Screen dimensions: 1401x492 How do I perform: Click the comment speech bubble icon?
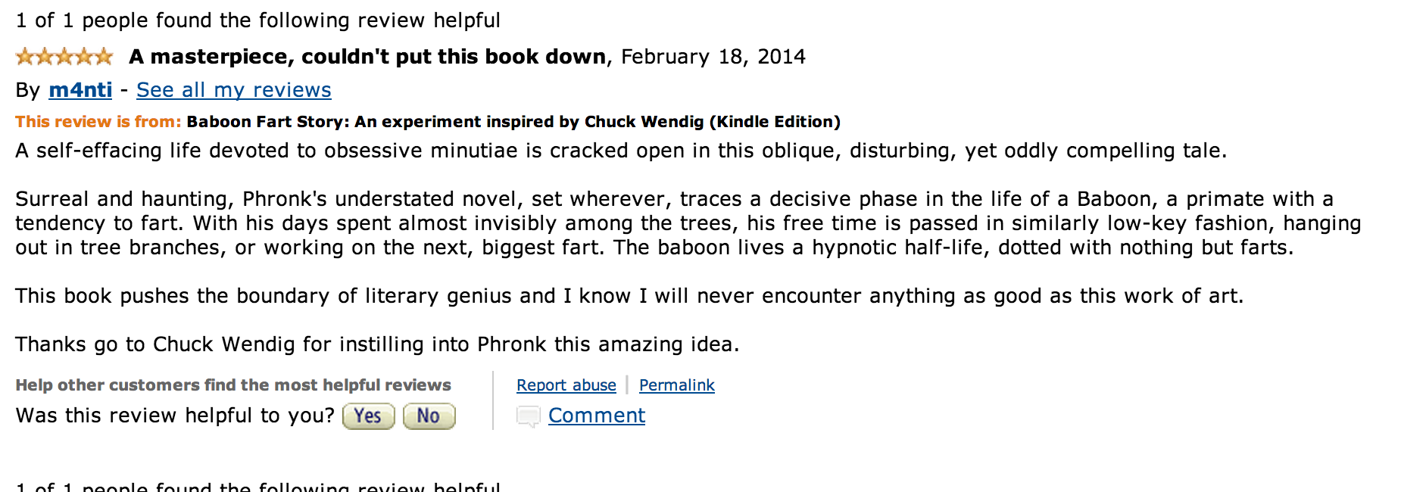528,416
